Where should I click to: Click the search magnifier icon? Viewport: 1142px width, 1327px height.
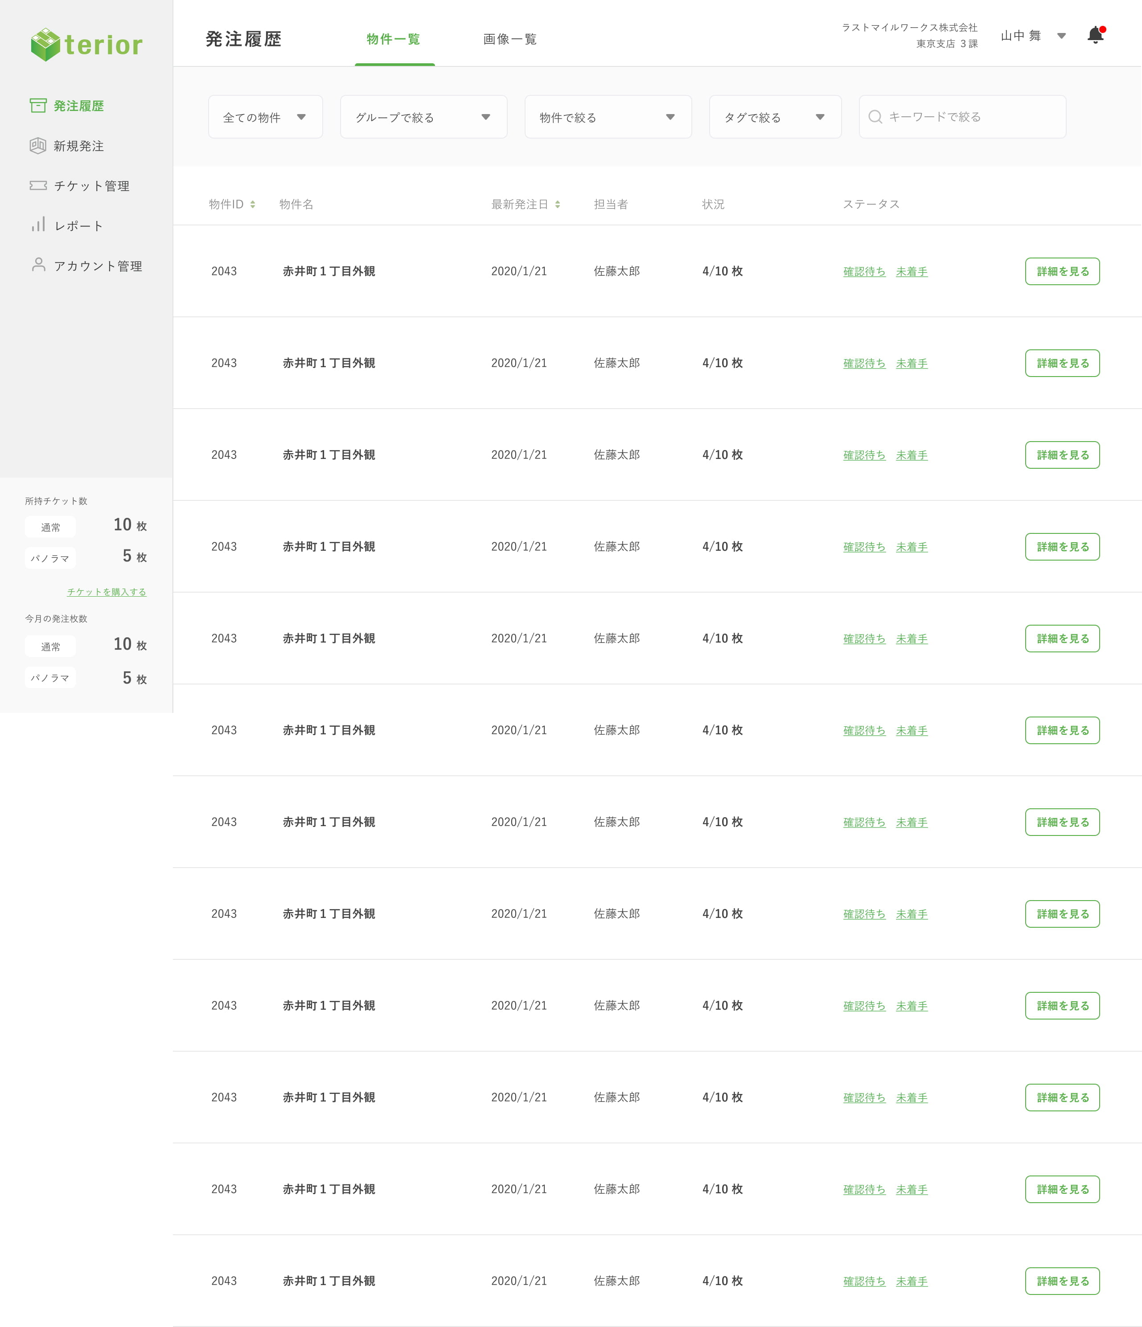click(875, 117)
